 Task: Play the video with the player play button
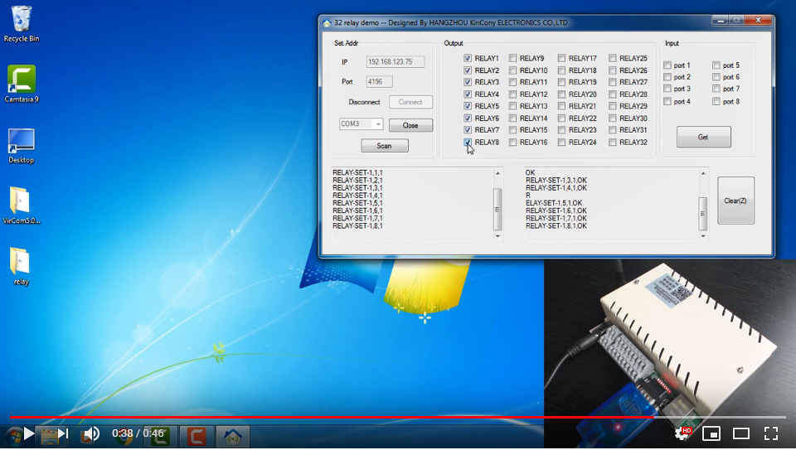point(29,433)
